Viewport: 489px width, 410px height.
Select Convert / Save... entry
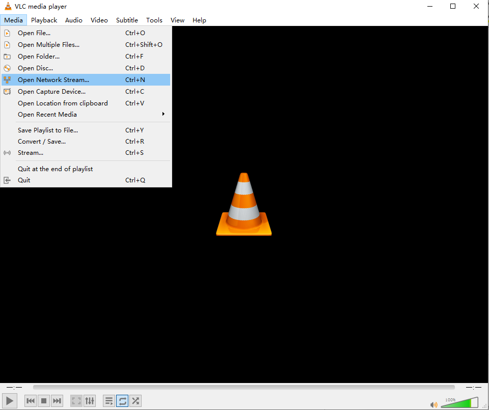86,142
